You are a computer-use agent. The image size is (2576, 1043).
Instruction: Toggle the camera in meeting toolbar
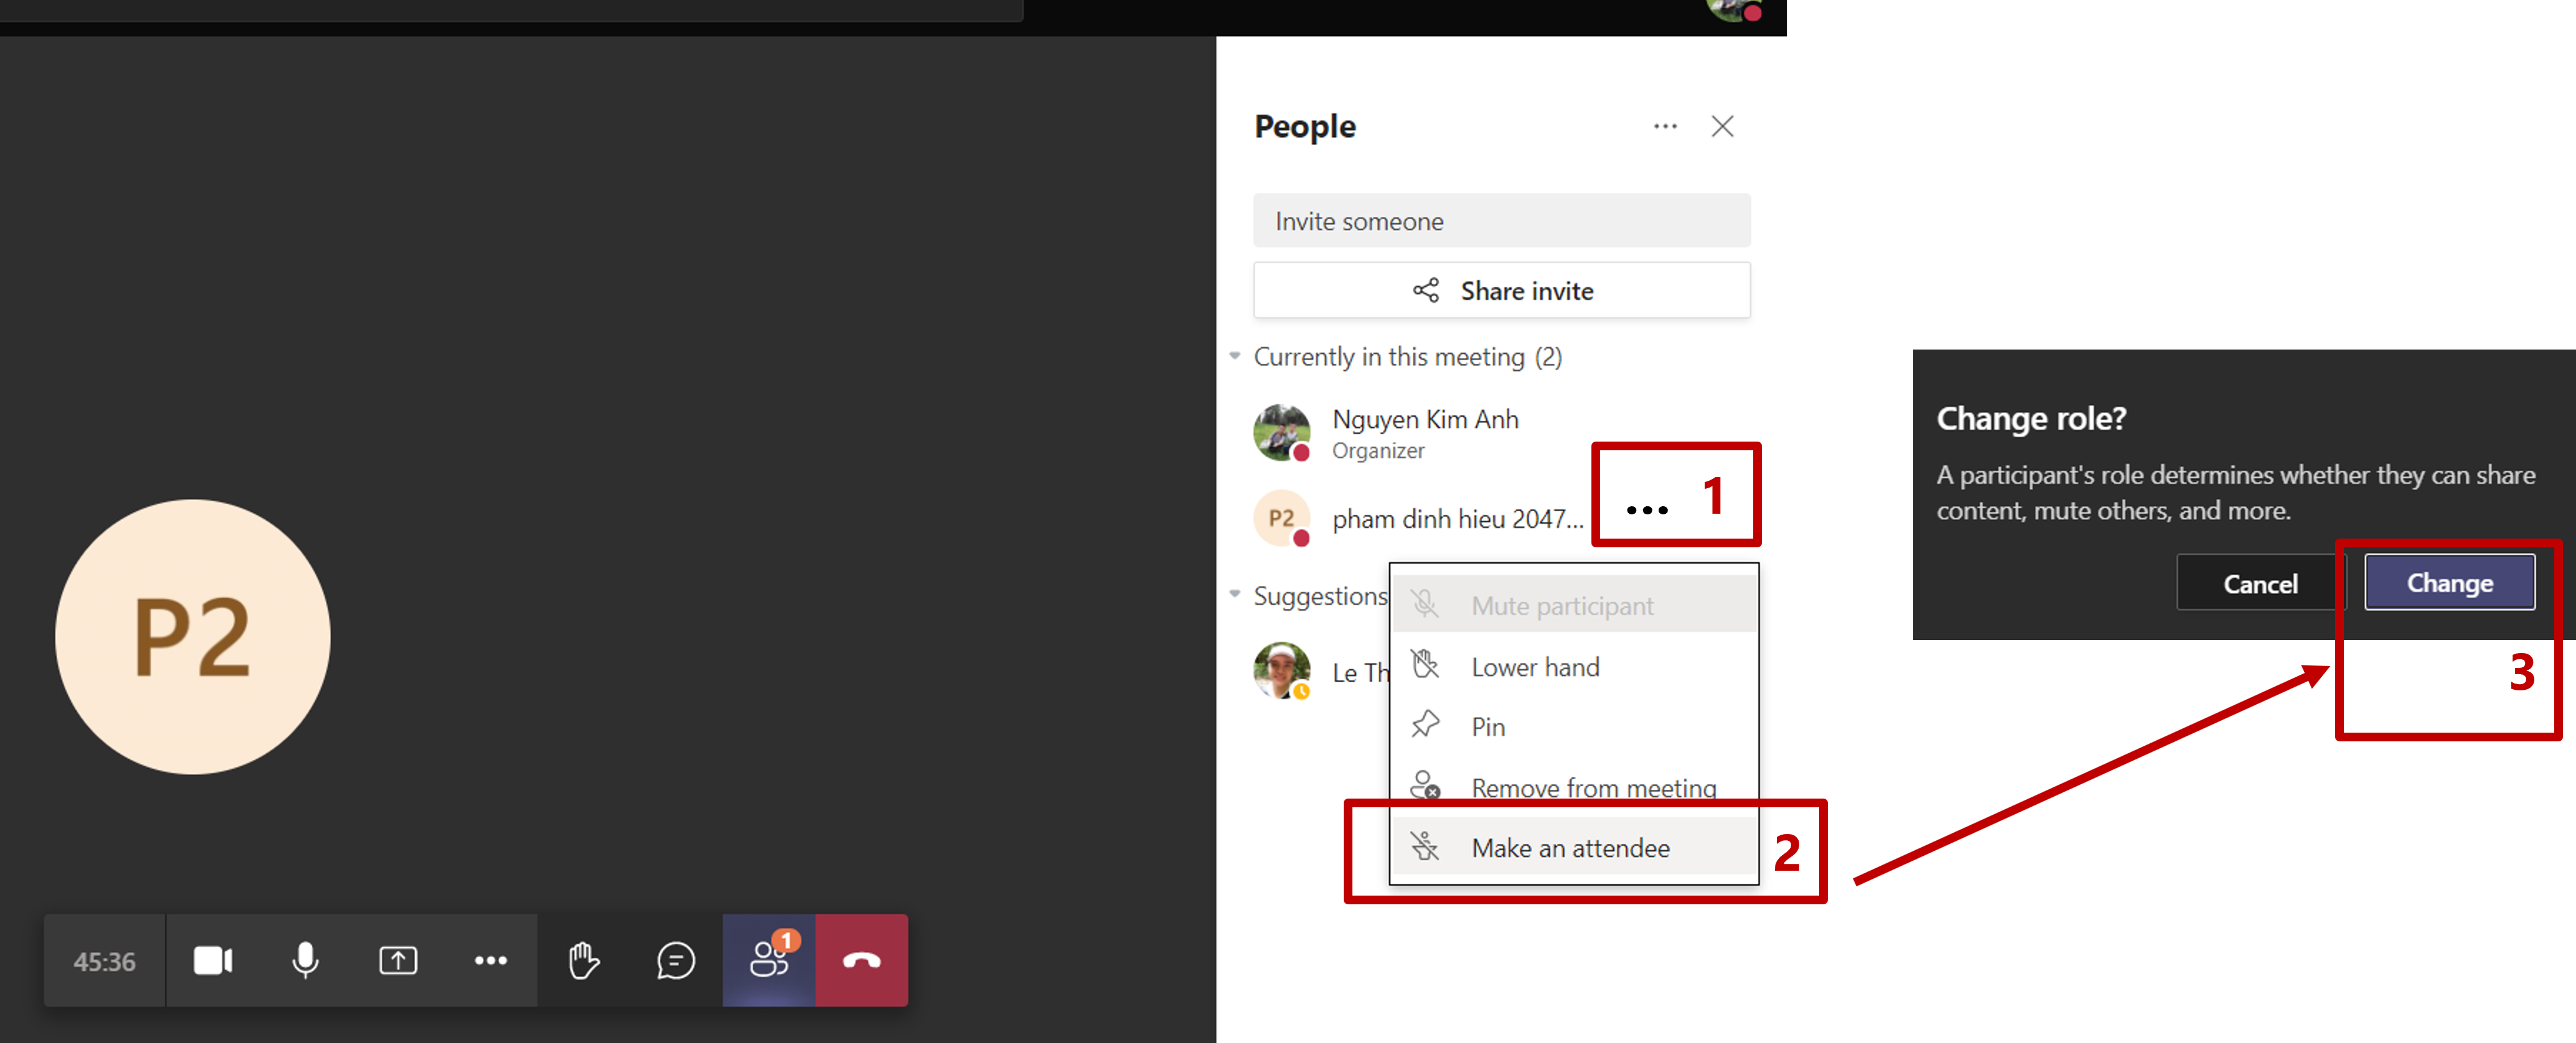tap(212, 960)
